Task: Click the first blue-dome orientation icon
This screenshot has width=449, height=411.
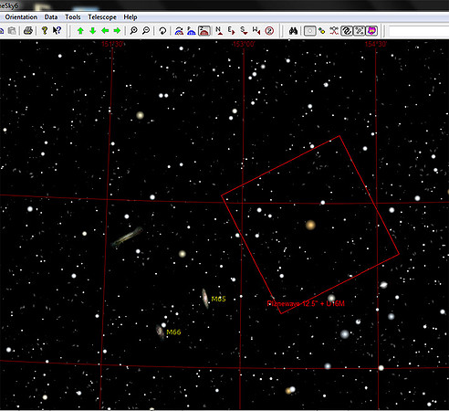Action: (x=179, y=31)
